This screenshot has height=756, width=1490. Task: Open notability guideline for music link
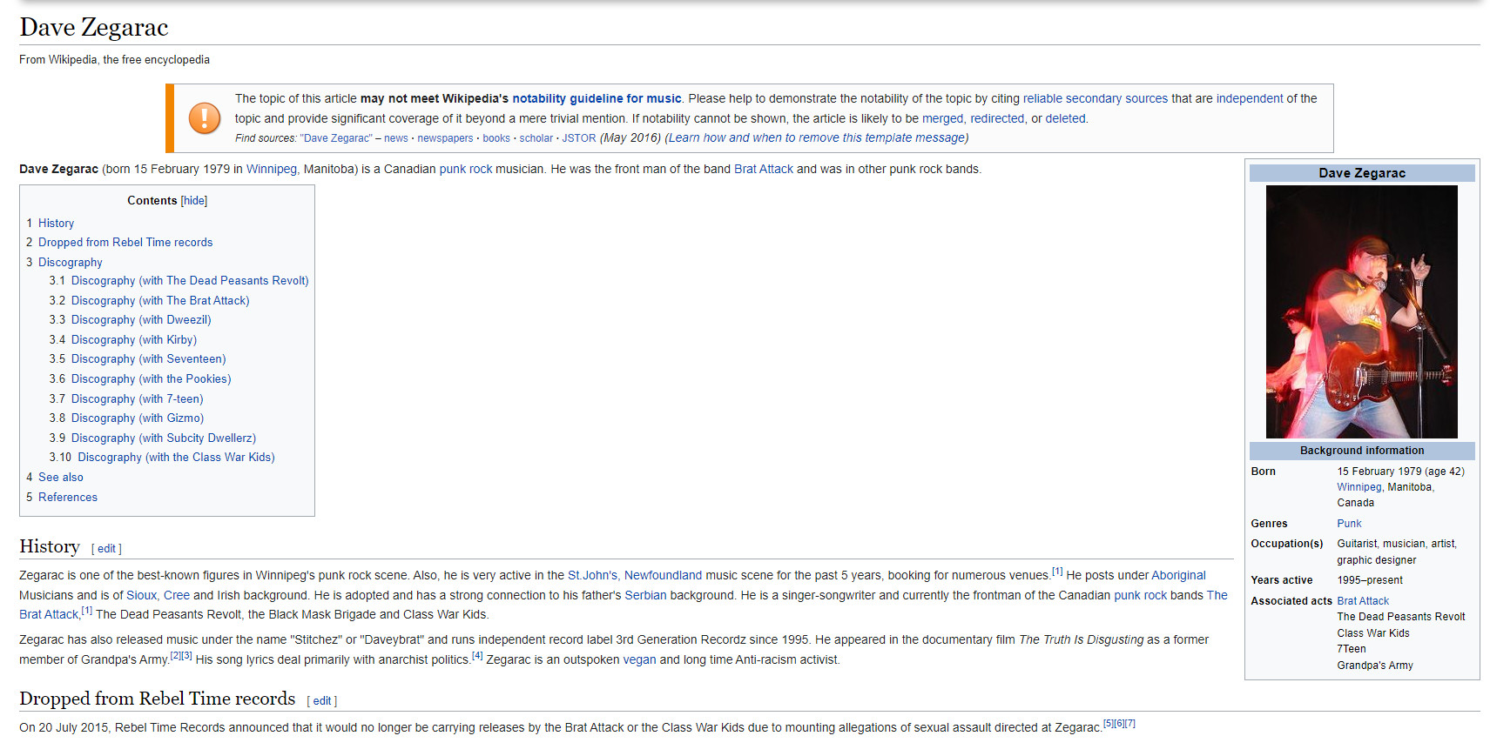click(x=597, y=99)
